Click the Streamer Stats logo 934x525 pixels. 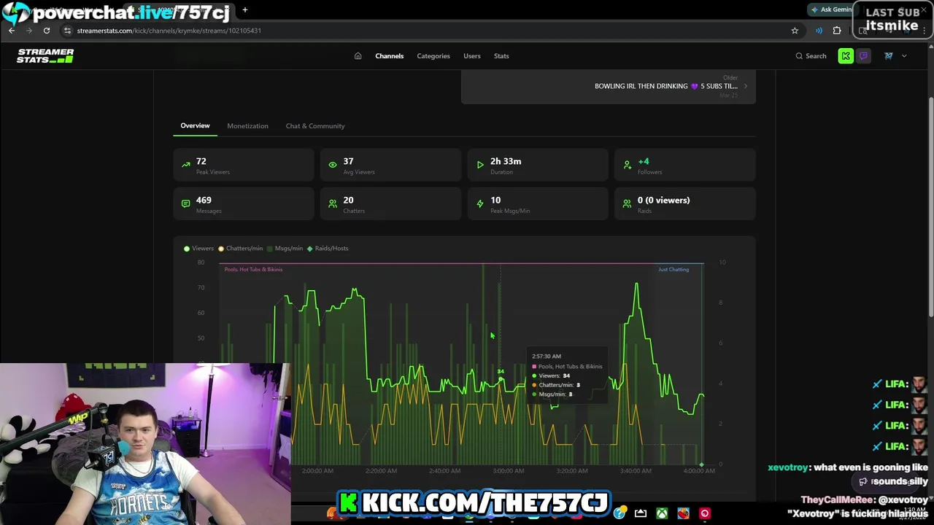point(45,56)
